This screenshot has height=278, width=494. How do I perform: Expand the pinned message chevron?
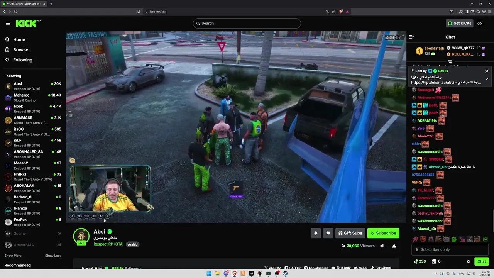[487, 79]
